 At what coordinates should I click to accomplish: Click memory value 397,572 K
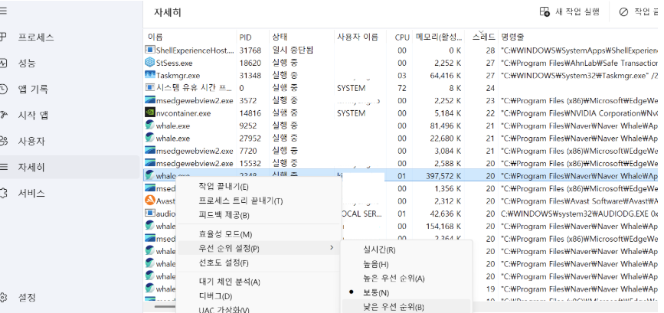tap(443, 176)
